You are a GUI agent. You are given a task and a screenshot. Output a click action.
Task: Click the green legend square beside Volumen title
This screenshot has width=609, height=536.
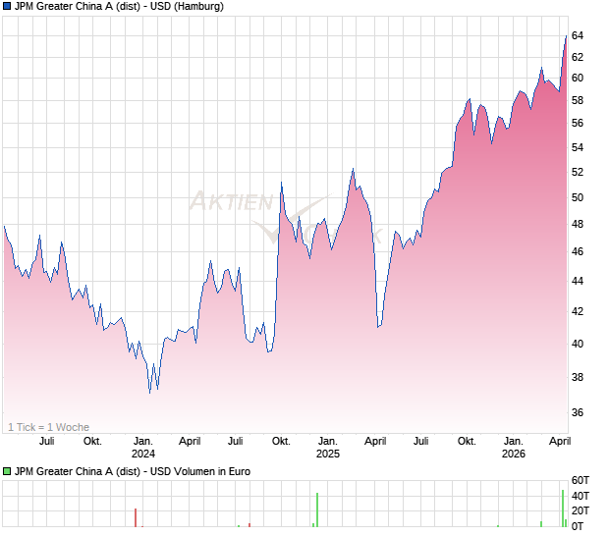[7, 471]
